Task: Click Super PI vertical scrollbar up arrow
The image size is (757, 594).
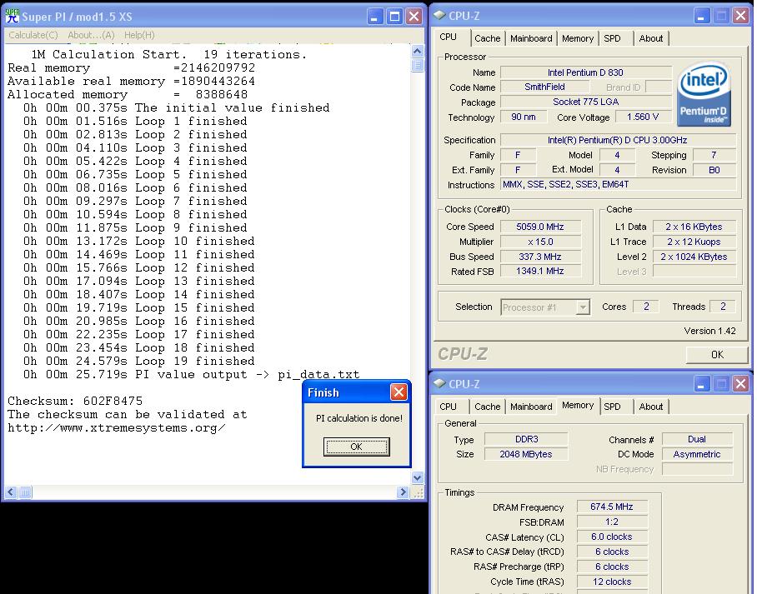Action: pyautogui.click(x=418, y=51)
